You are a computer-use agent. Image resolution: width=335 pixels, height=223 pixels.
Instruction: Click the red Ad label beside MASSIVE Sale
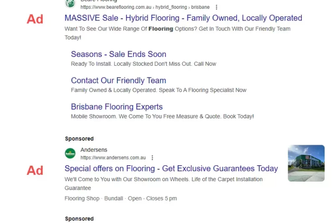tap(35, 19)
